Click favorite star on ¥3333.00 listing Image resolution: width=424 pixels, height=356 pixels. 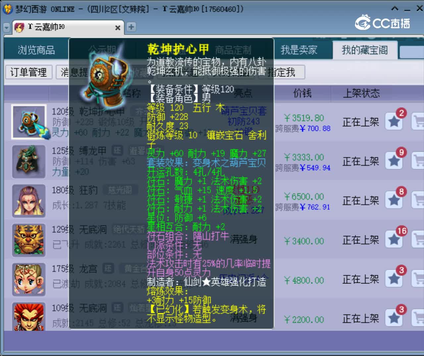(x=394, y=161)
